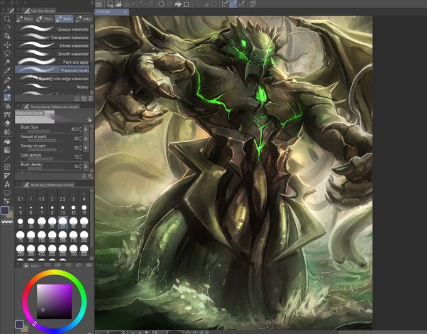Click the Clear selection sparkle icon

point(161,4)
